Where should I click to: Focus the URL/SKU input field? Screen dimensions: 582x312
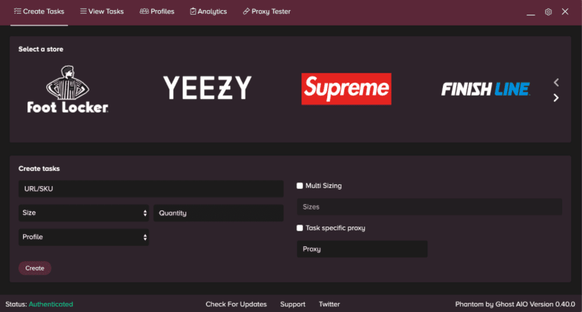pyautogui.click(x=151, y=189)
